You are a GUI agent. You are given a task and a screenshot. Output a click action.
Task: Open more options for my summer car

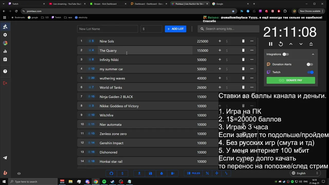pyautogui.click(x=252, y=69)
